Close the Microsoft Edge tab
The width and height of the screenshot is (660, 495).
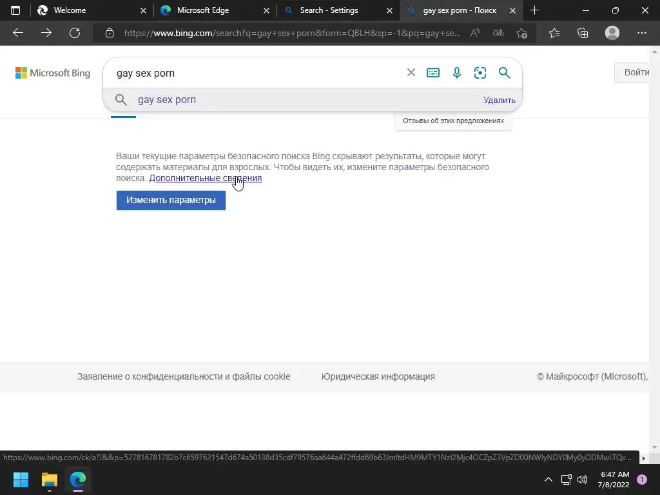pyautogui.click(x=266, y=10)
